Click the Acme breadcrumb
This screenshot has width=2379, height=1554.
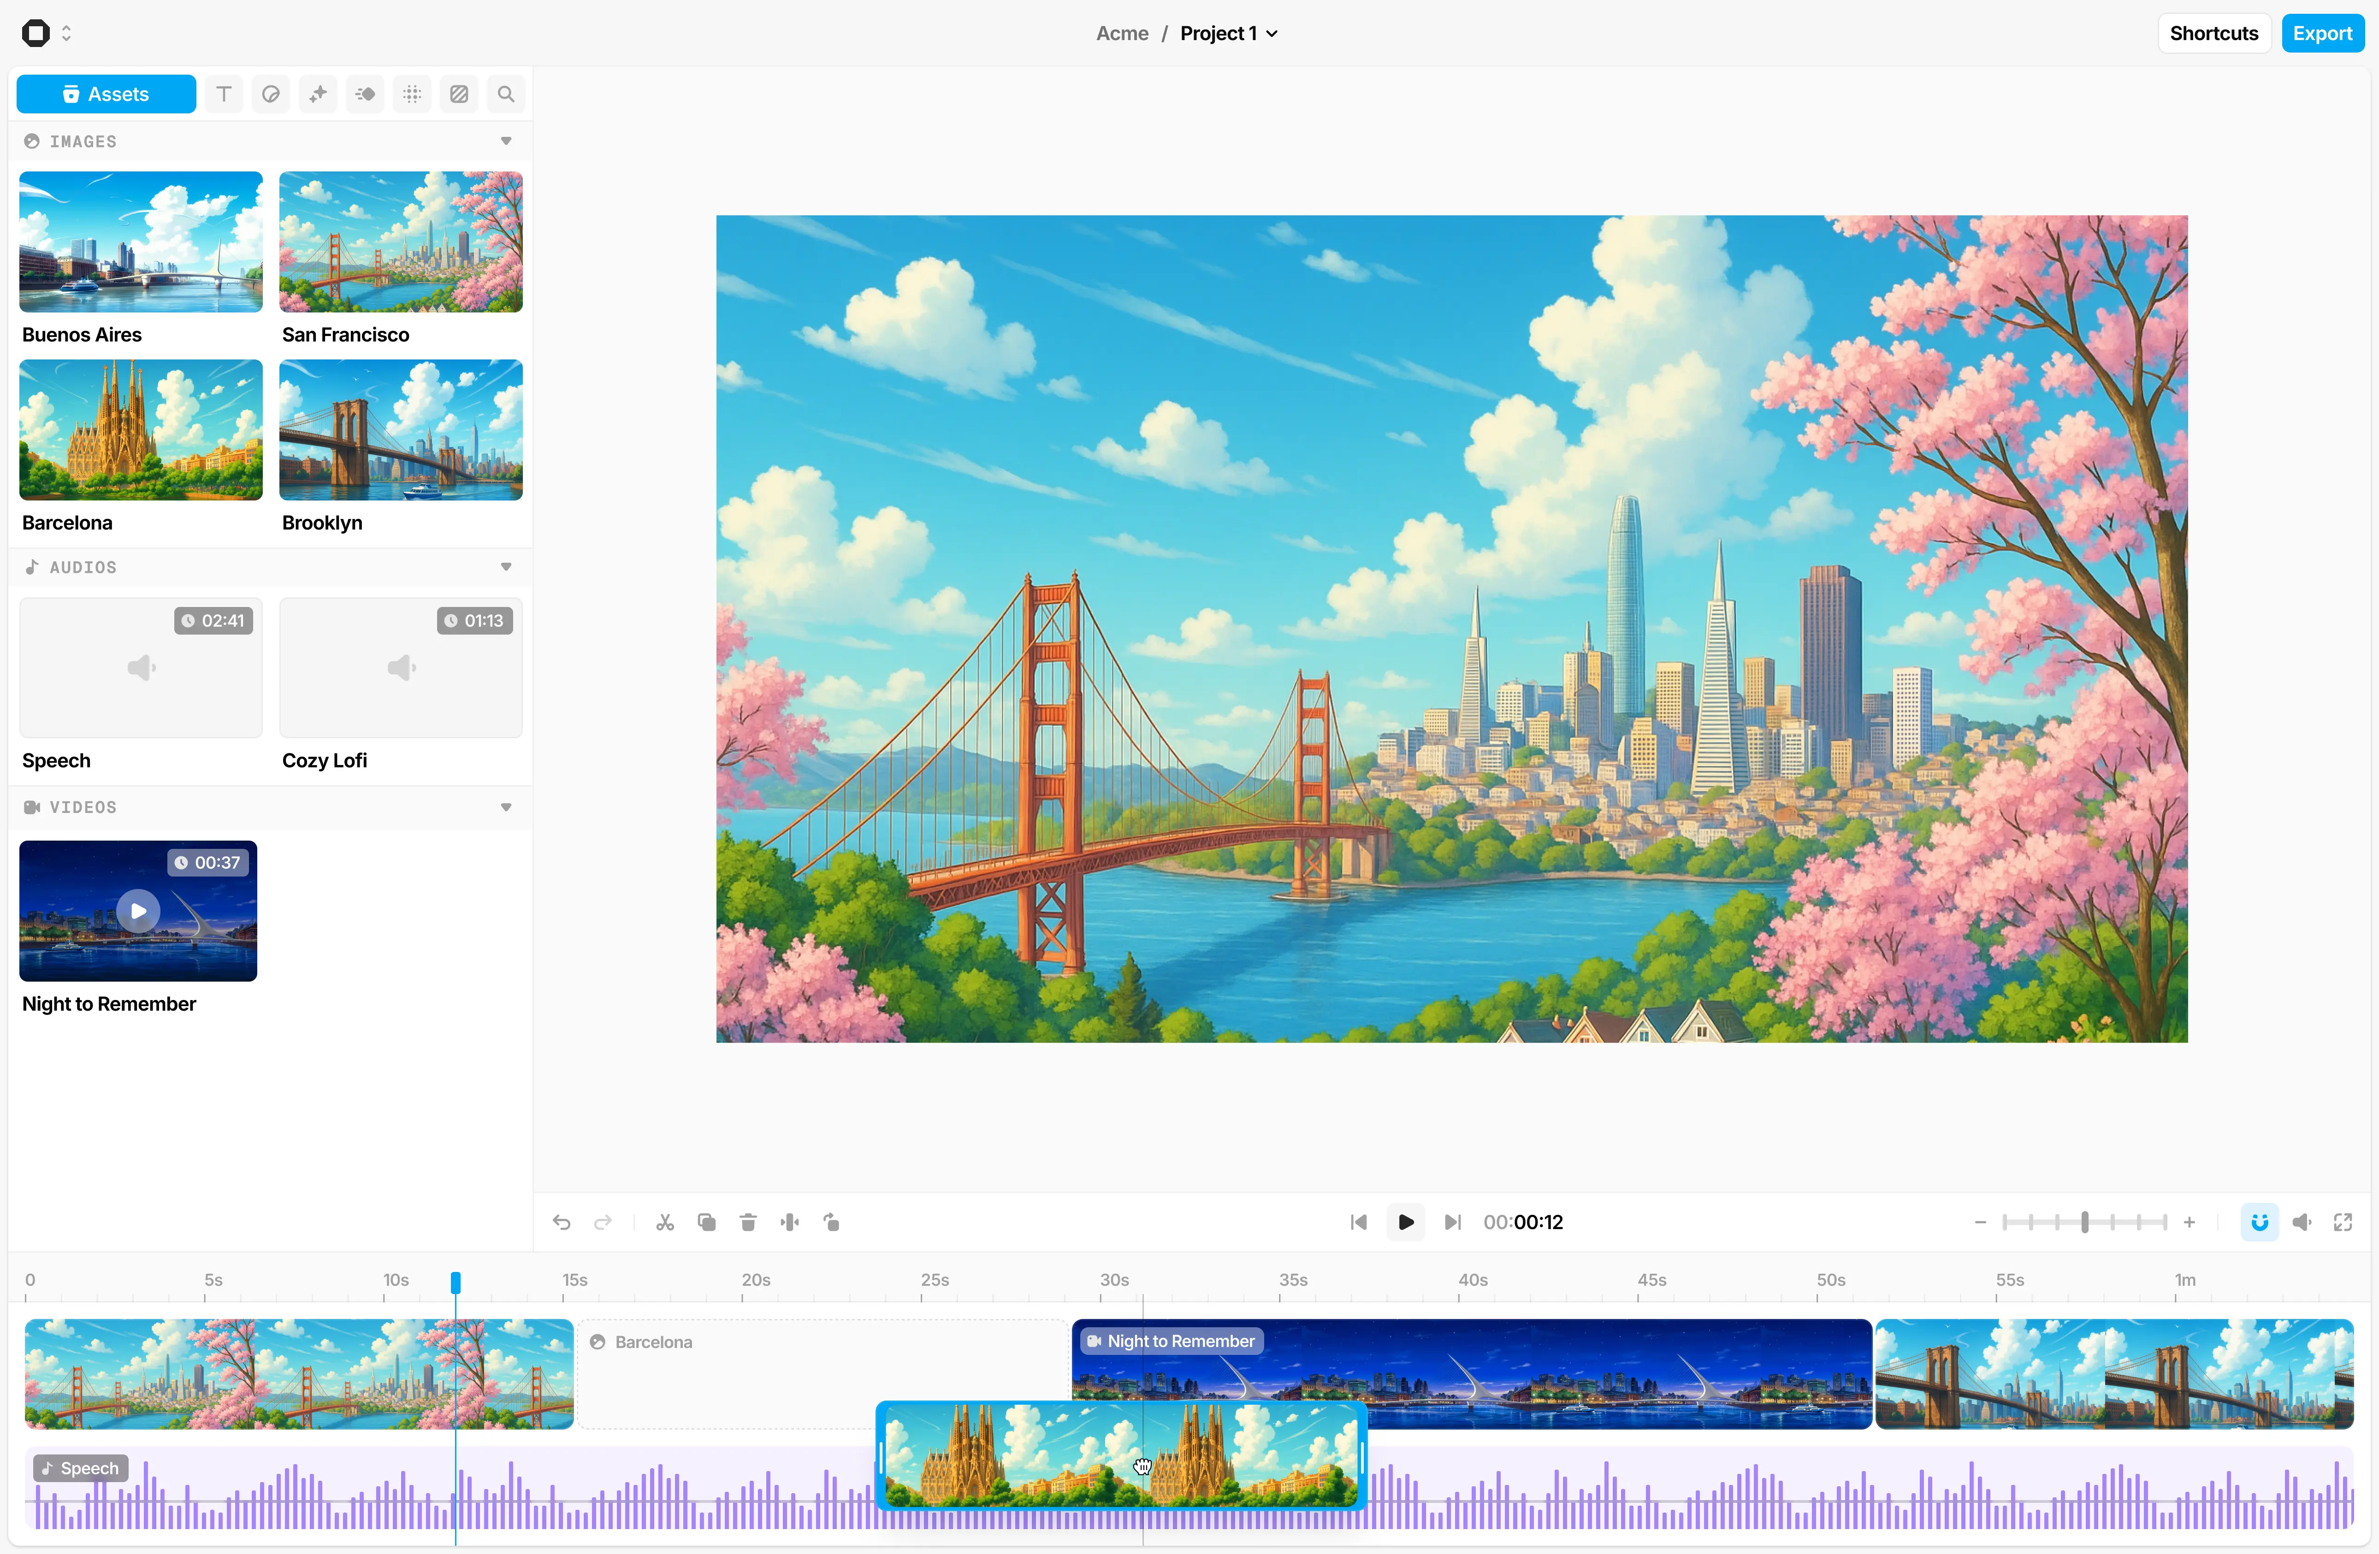click(x=1122, y=33)
